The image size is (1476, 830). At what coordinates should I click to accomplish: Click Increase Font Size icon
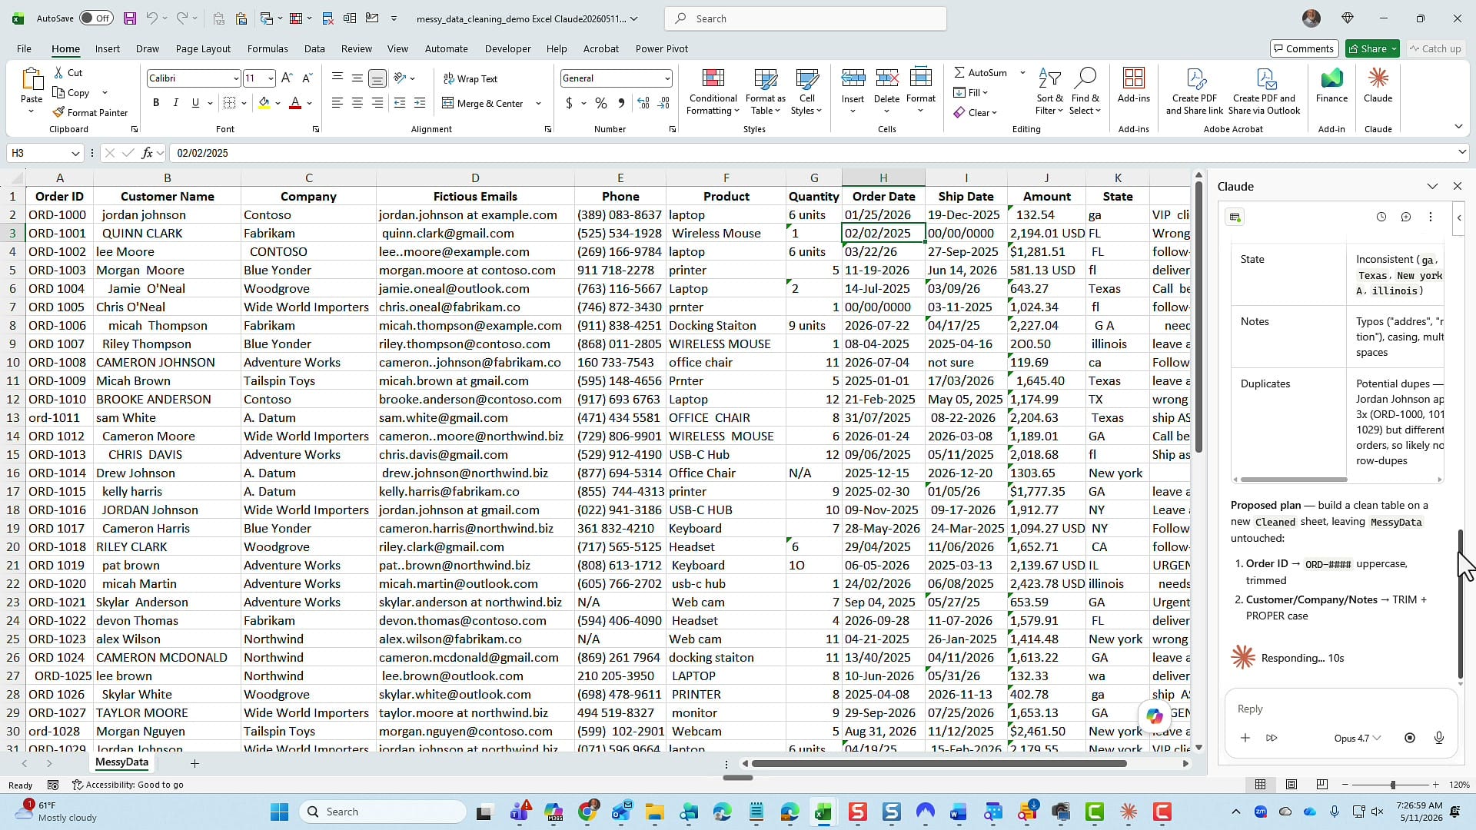pyautogui.click(x=287, y=78)
